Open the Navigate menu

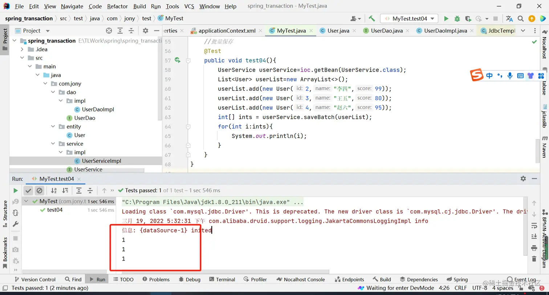71,6
